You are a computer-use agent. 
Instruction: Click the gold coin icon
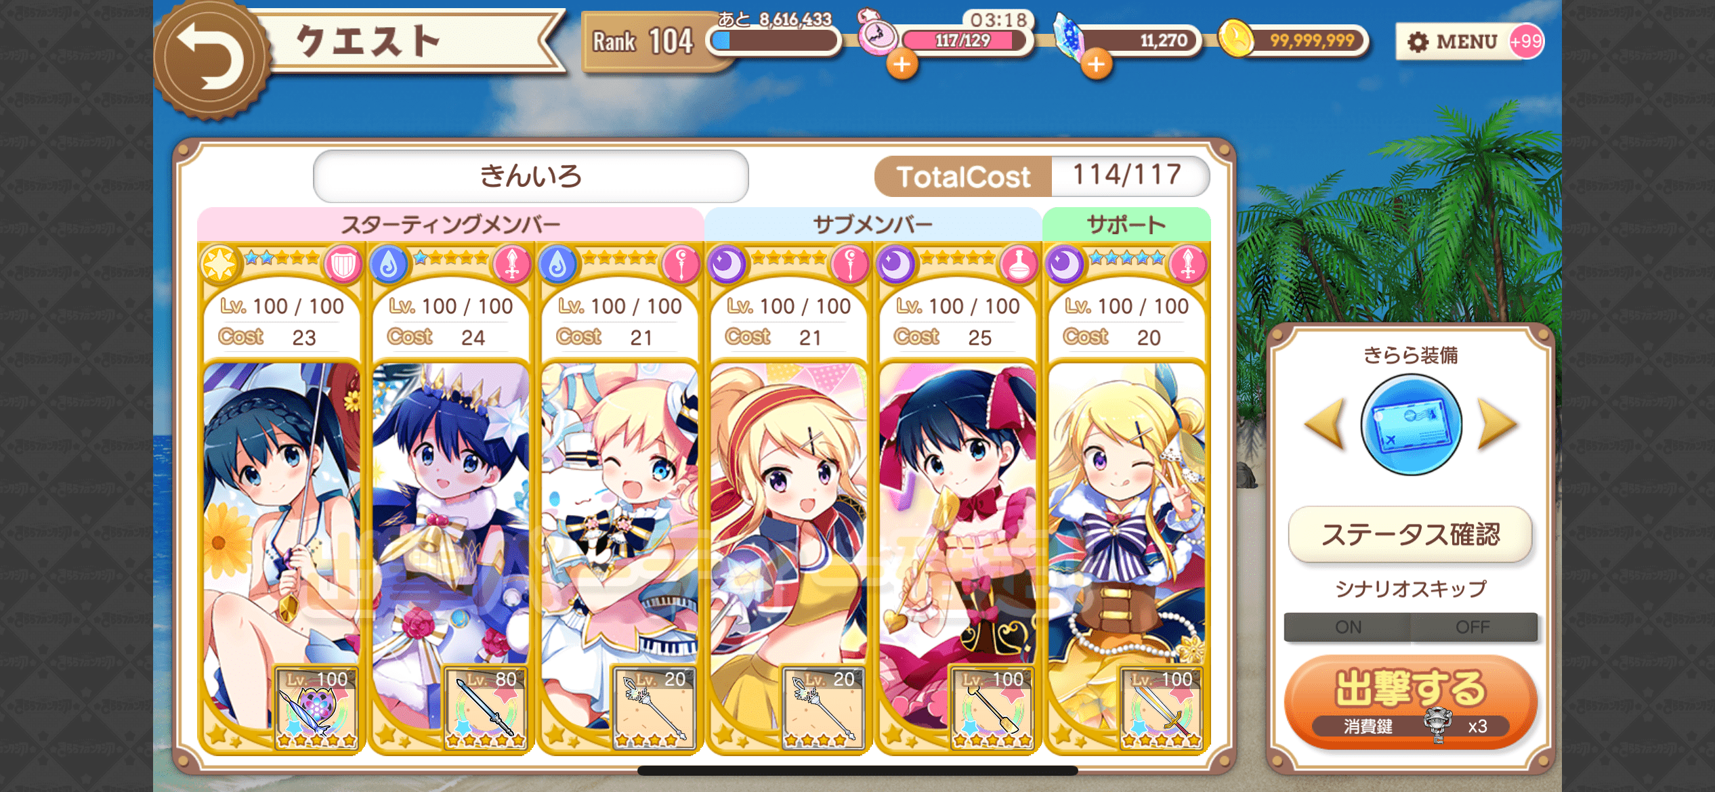tap(1235, 39)
